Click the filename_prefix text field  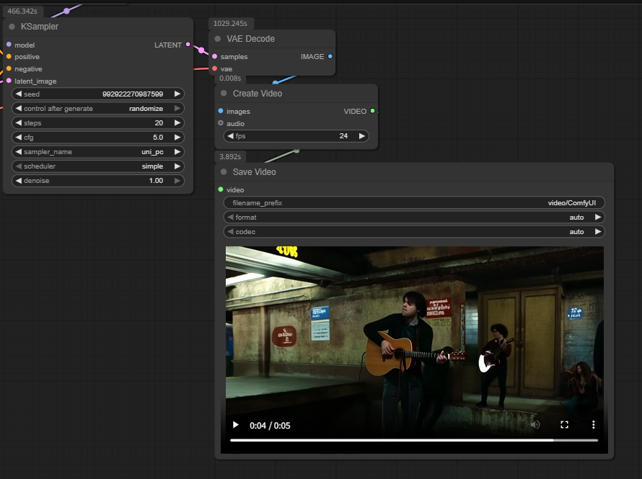coord(413,203)
